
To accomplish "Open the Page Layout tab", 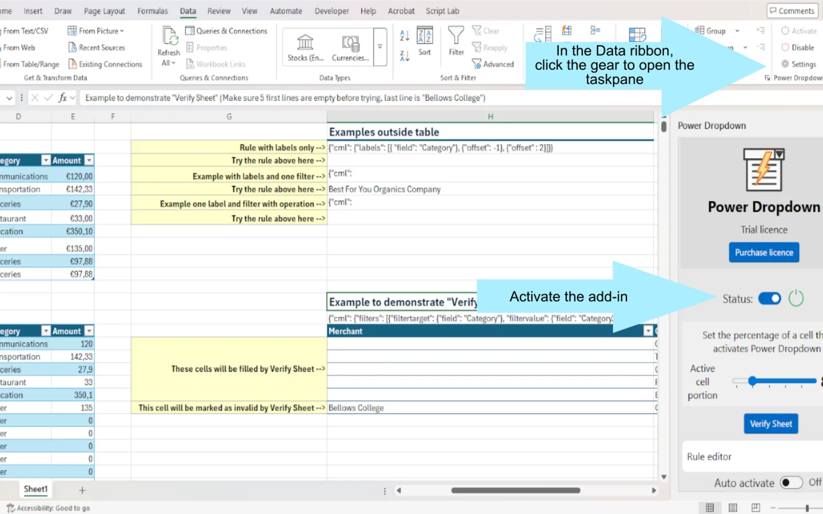I will [x=104, y=11].
